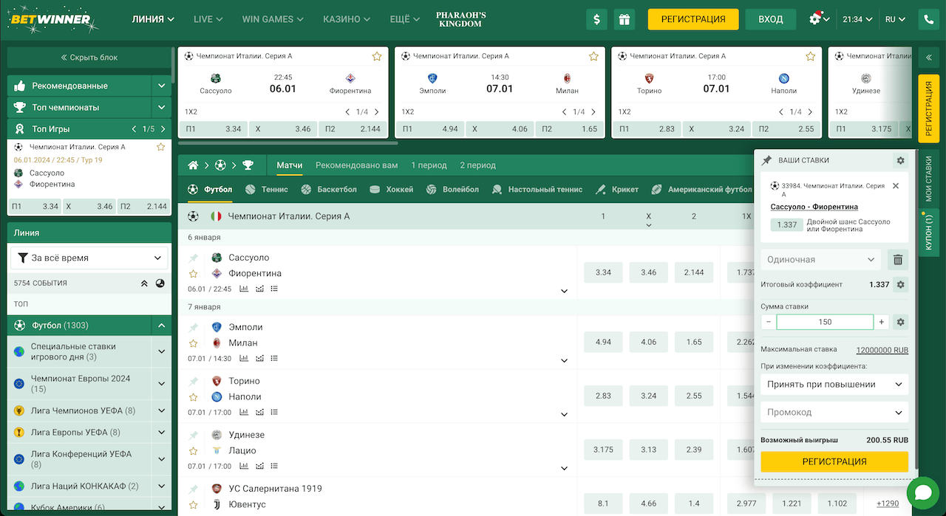Remove Сассуоло - Фиорентина bet from slip
946x516 pixels.
pyautogui.click(x=896, y=186)
